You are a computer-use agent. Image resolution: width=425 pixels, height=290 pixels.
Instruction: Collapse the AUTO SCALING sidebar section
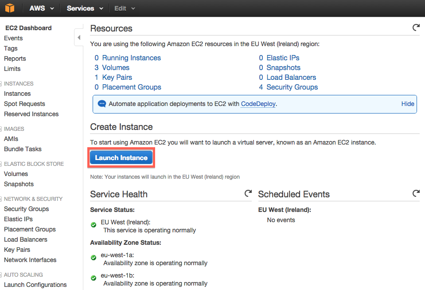tap(1, 275)
